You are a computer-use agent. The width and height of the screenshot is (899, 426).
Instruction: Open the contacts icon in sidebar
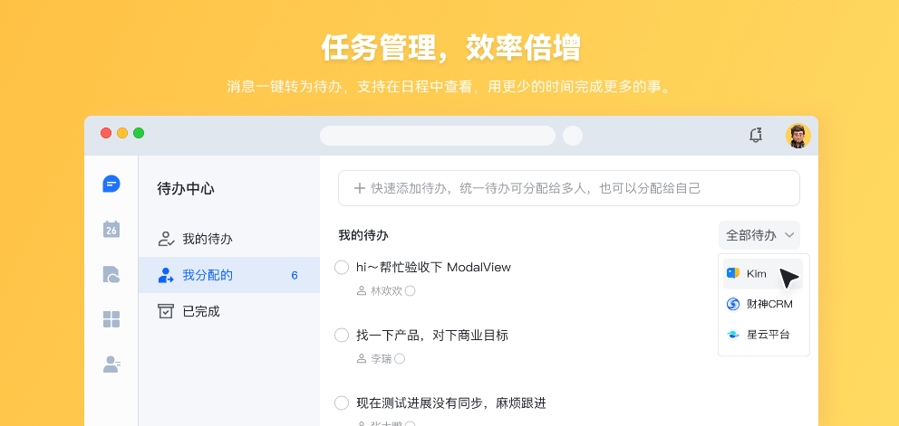[x=111, y=364]
